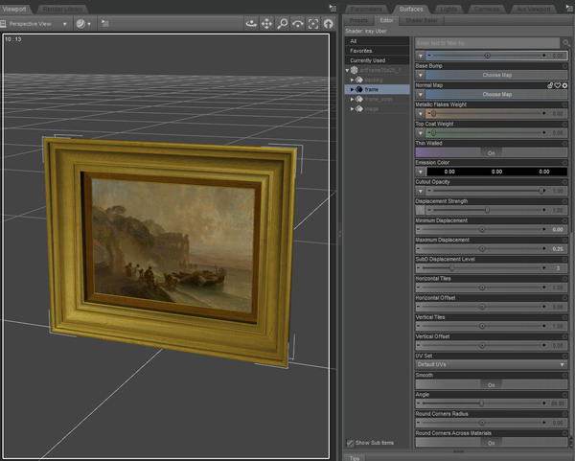Click the Angle property settings circle icon

click(564, 395)
